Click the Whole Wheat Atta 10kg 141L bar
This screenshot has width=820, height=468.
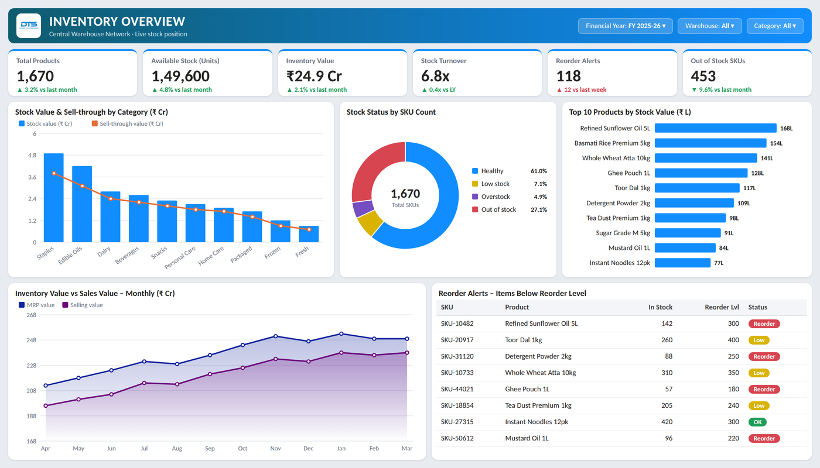click(706, 158)
